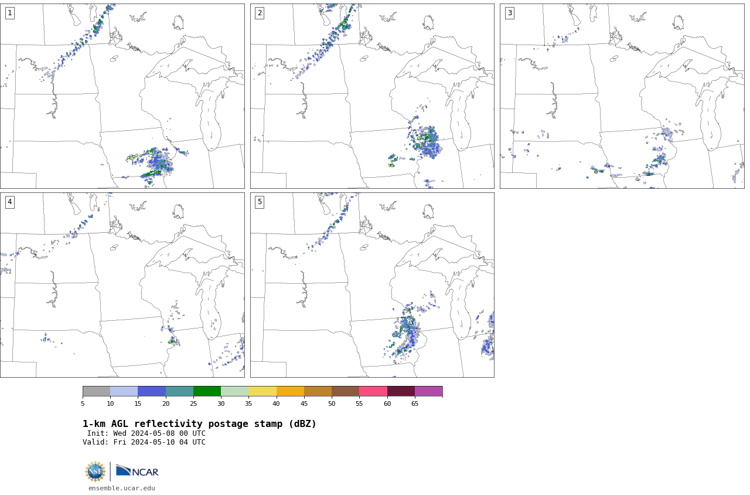Screen dimensions: 750x495
Task: Click the colorbar tick label 50
Action: 332,404
